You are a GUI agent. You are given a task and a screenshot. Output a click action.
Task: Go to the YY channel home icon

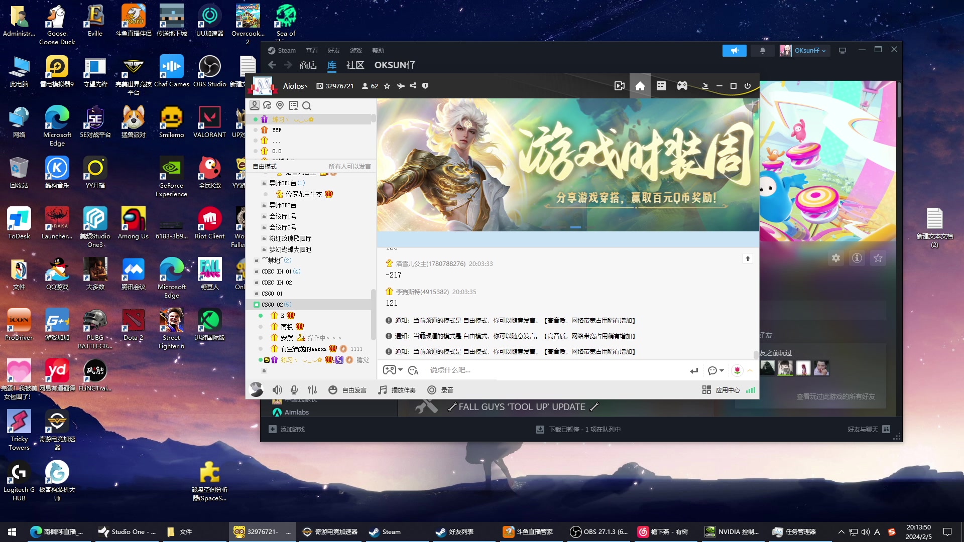point(640,86)
